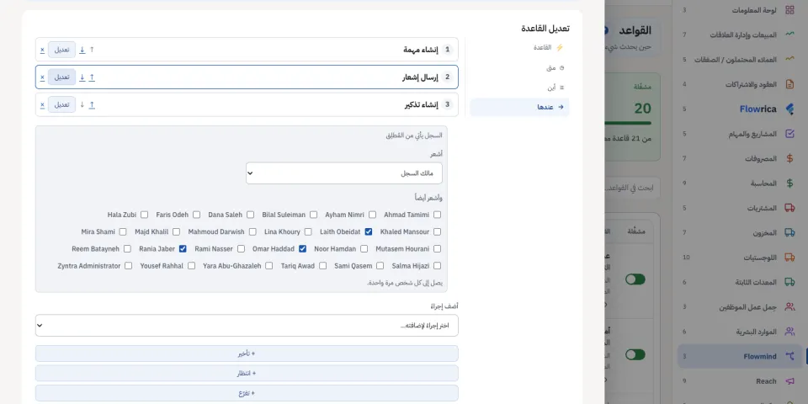Viewport: 808px width, 404px height.
Task: Switch to the أين step
Action: pyautogui.click(x=519, y=88)
